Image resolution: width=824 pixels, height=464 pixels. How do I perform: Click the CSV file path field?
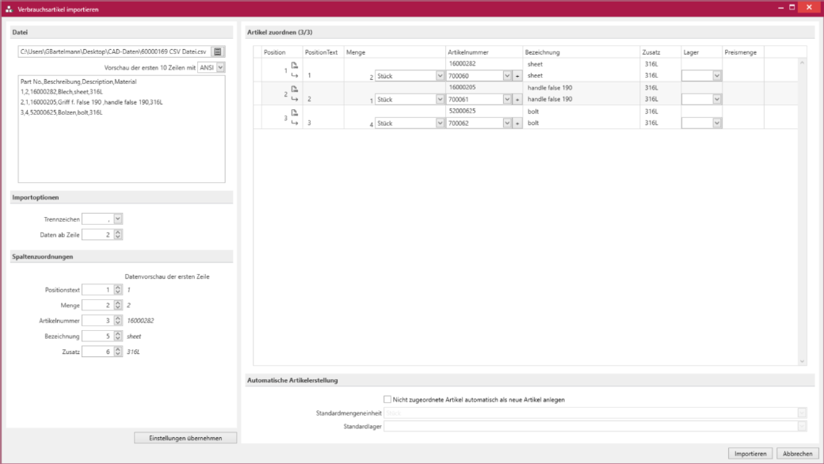pyautogui.click(x=114, y=51)
